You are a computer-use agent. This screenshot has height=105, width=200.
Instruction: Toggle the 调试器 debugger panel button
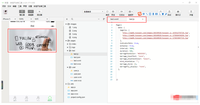(x=39, y=12)
